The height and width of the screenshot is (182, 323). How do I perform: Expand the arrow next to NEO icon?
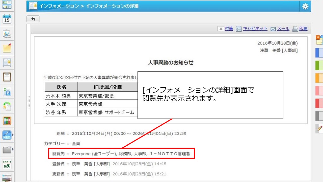coord(13,135)
